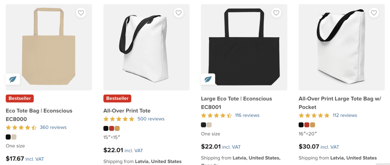Favorite the Eco Tote Bag EC8000
The width and height of the screenshot is (390, 165).
[81, 13]
